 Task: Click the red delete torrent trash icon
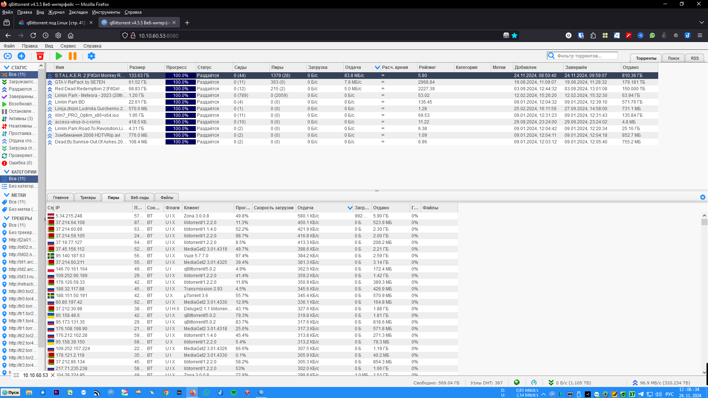click(40, 56)
